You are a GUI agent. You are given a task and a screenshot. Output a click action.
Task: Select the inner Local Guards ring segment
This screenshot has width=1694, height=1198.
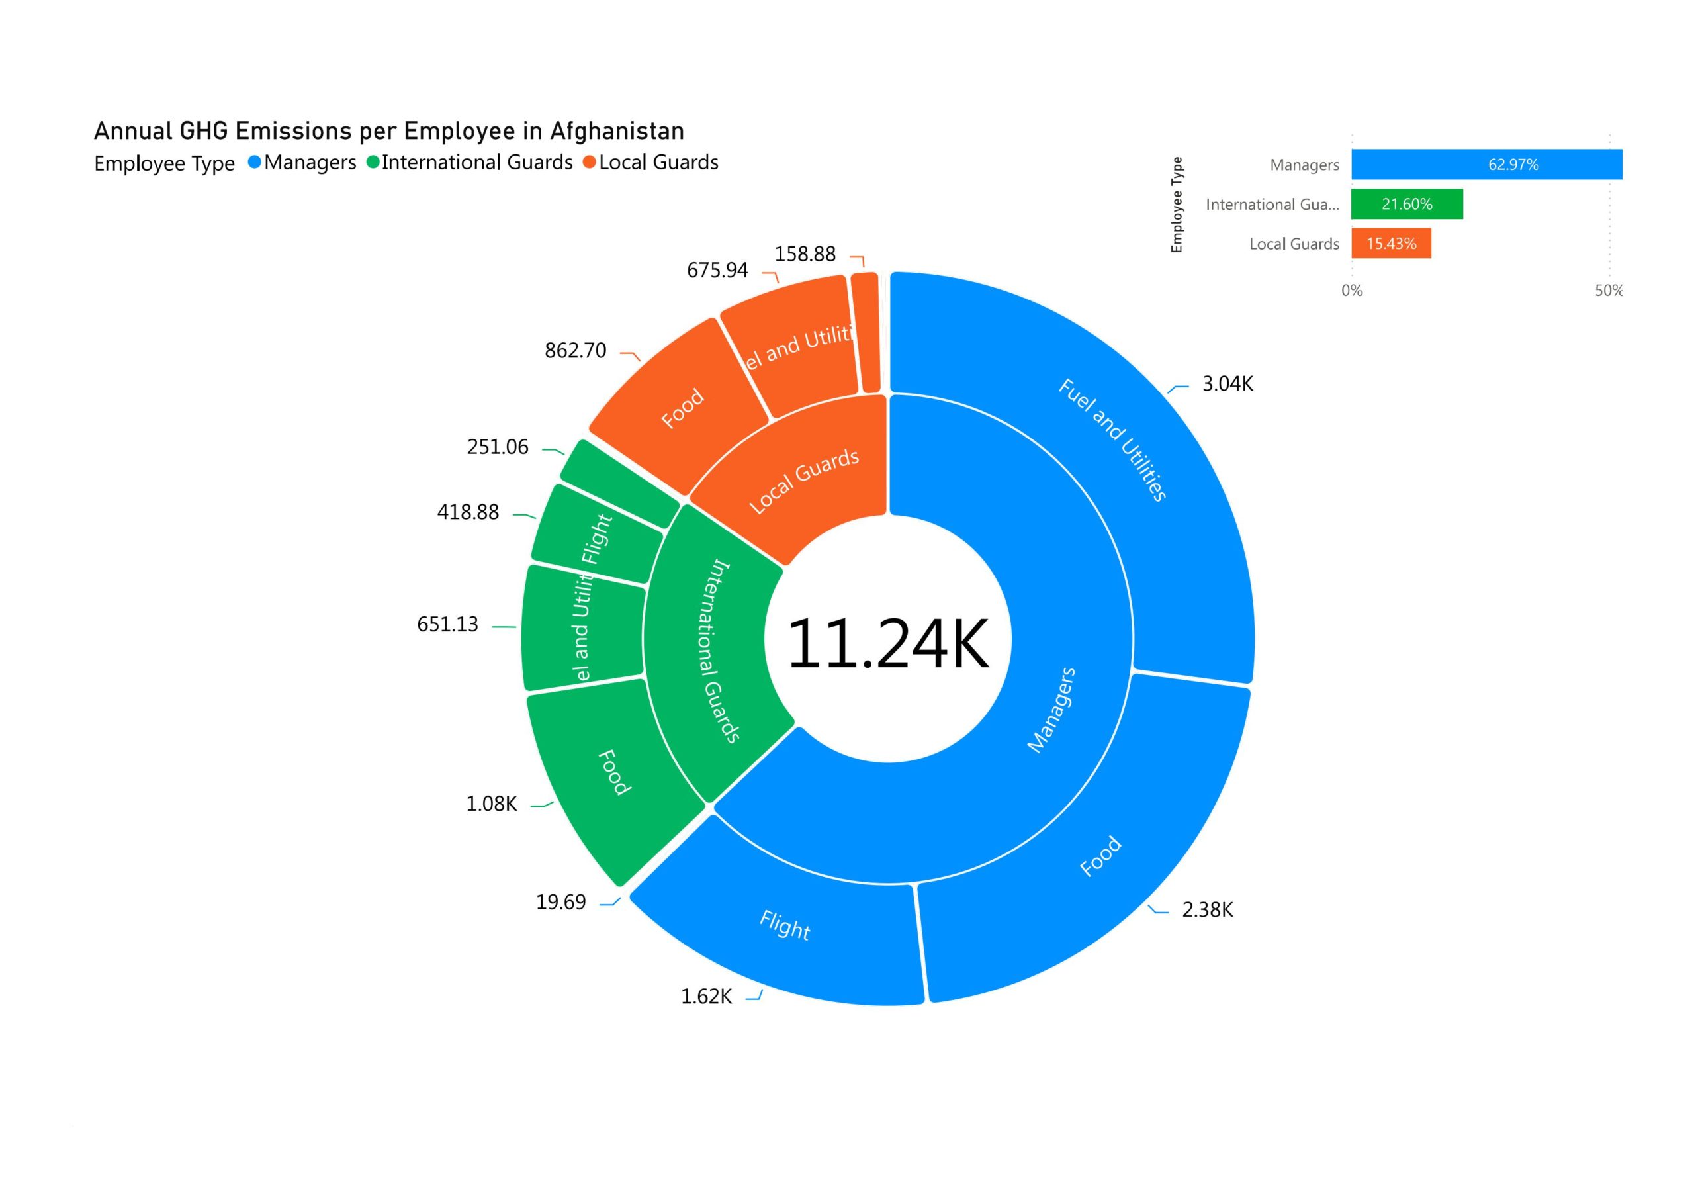[804, 480]
